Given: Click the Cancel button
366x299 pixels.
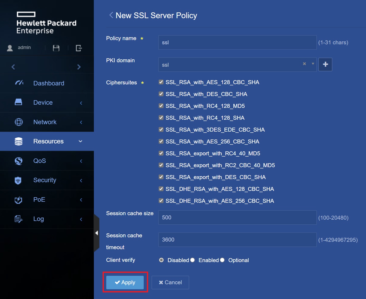Looking at the screenshot, I should tap(170, 282).
